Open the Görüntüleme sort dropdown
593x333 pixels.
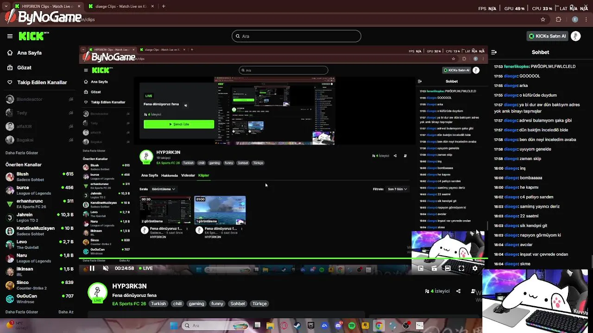[x=164, y=189]
